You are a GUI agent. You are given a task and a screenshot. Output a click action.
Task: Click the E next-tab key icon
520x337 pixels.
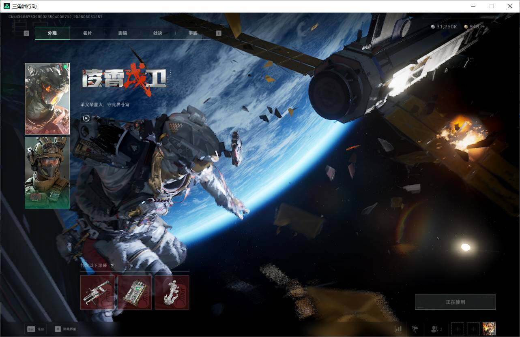click(x=219, y=33)
